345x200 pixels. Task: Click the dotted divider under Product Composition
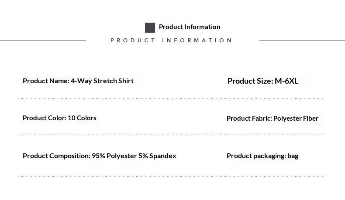170,176
